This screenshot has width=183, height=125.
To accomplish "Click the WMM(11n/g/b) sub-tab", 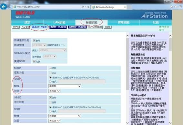I will coord(77,27).
